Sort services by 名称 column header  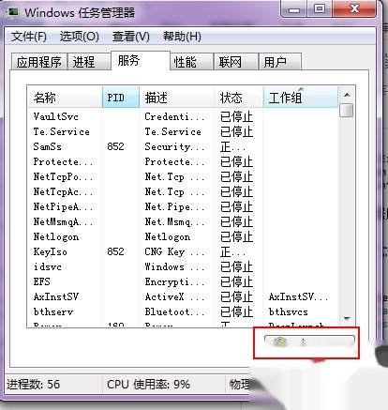pos(65,98)
